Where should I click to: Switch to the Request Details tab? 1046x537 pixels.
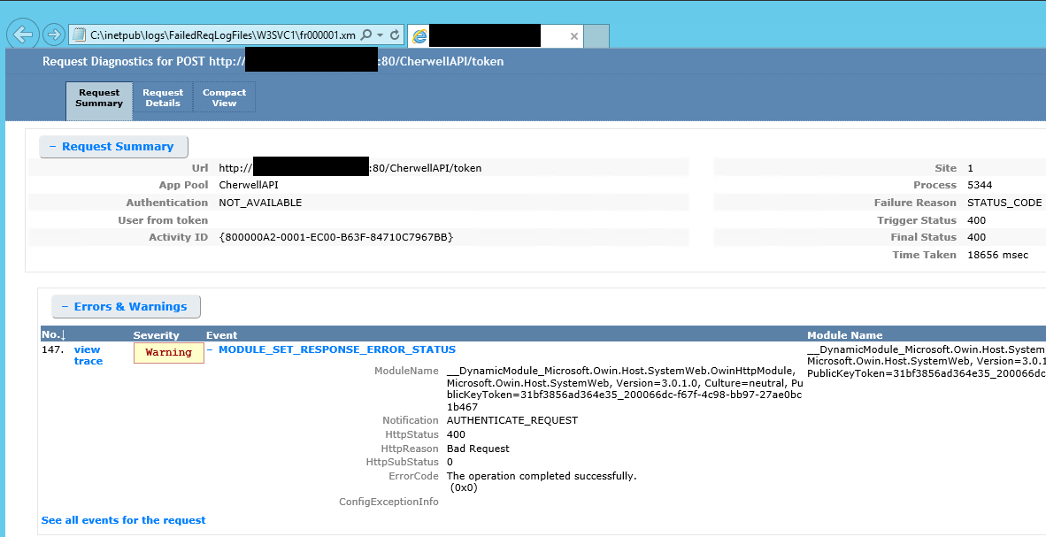coord(163,97)
